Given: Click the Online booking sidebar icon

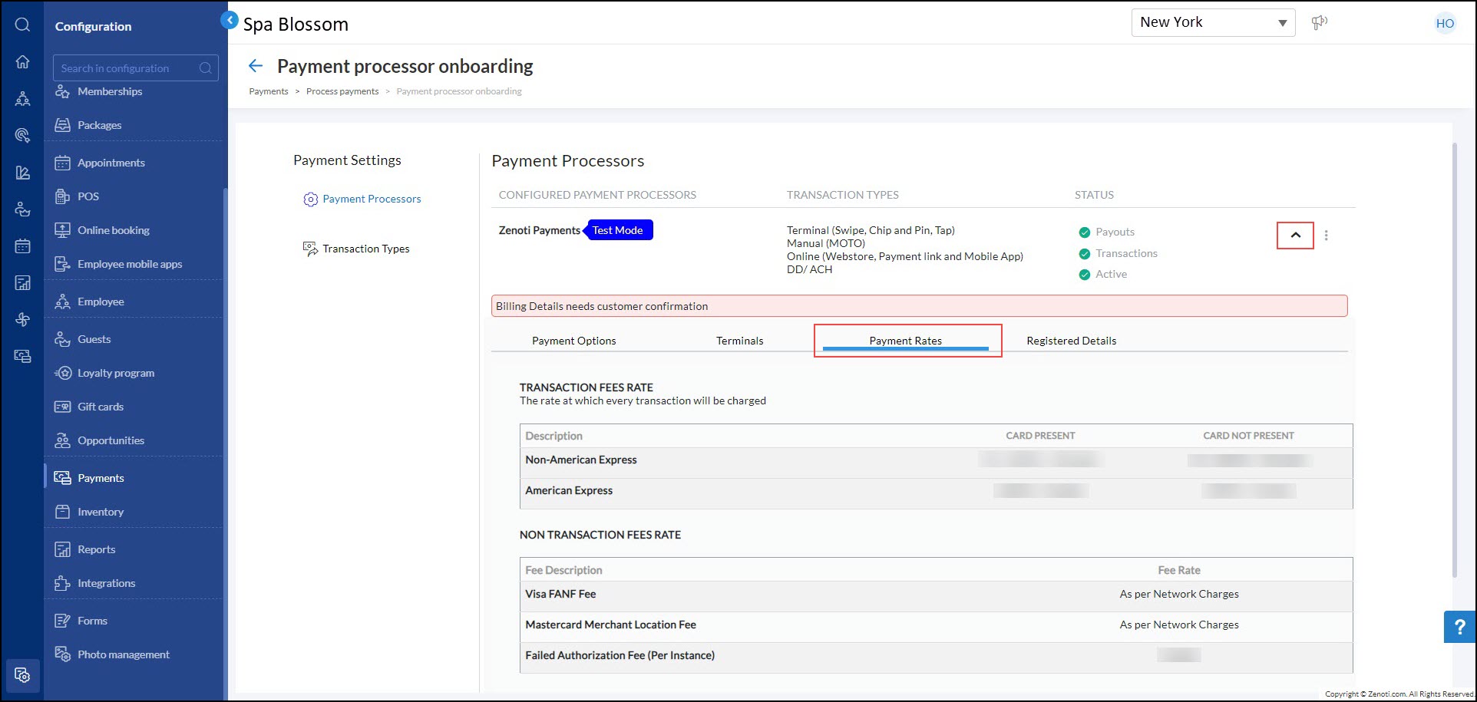Looking at the screenshot, I should (62, 230).
